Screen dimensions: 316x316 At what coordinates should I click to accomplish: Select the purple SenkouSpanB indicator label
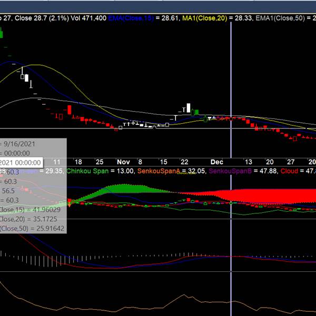coord(230,171)
